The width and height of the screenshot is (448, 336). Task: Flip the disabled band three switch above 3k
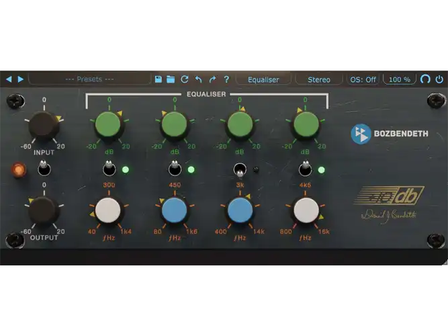(x=240, y=170)
